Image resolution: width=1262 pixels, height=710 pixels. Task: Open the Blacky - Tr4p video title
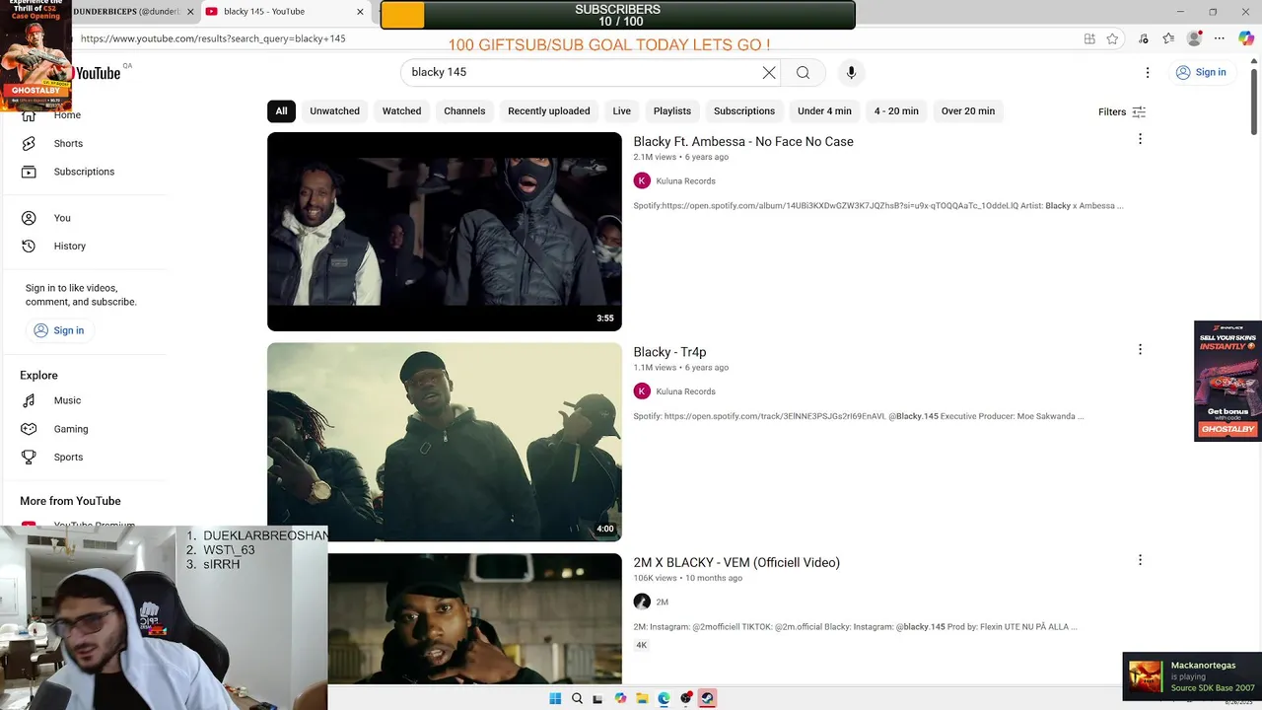pyautogui.click(x=669, y=352)
